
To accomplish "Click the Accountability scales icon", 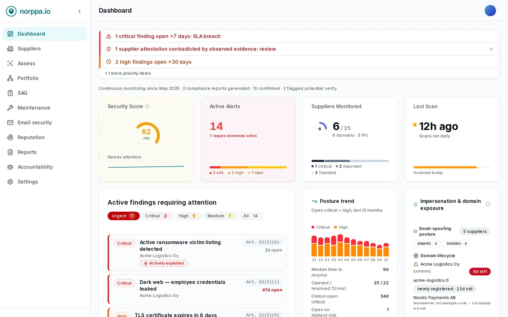I will pos(10,167).
